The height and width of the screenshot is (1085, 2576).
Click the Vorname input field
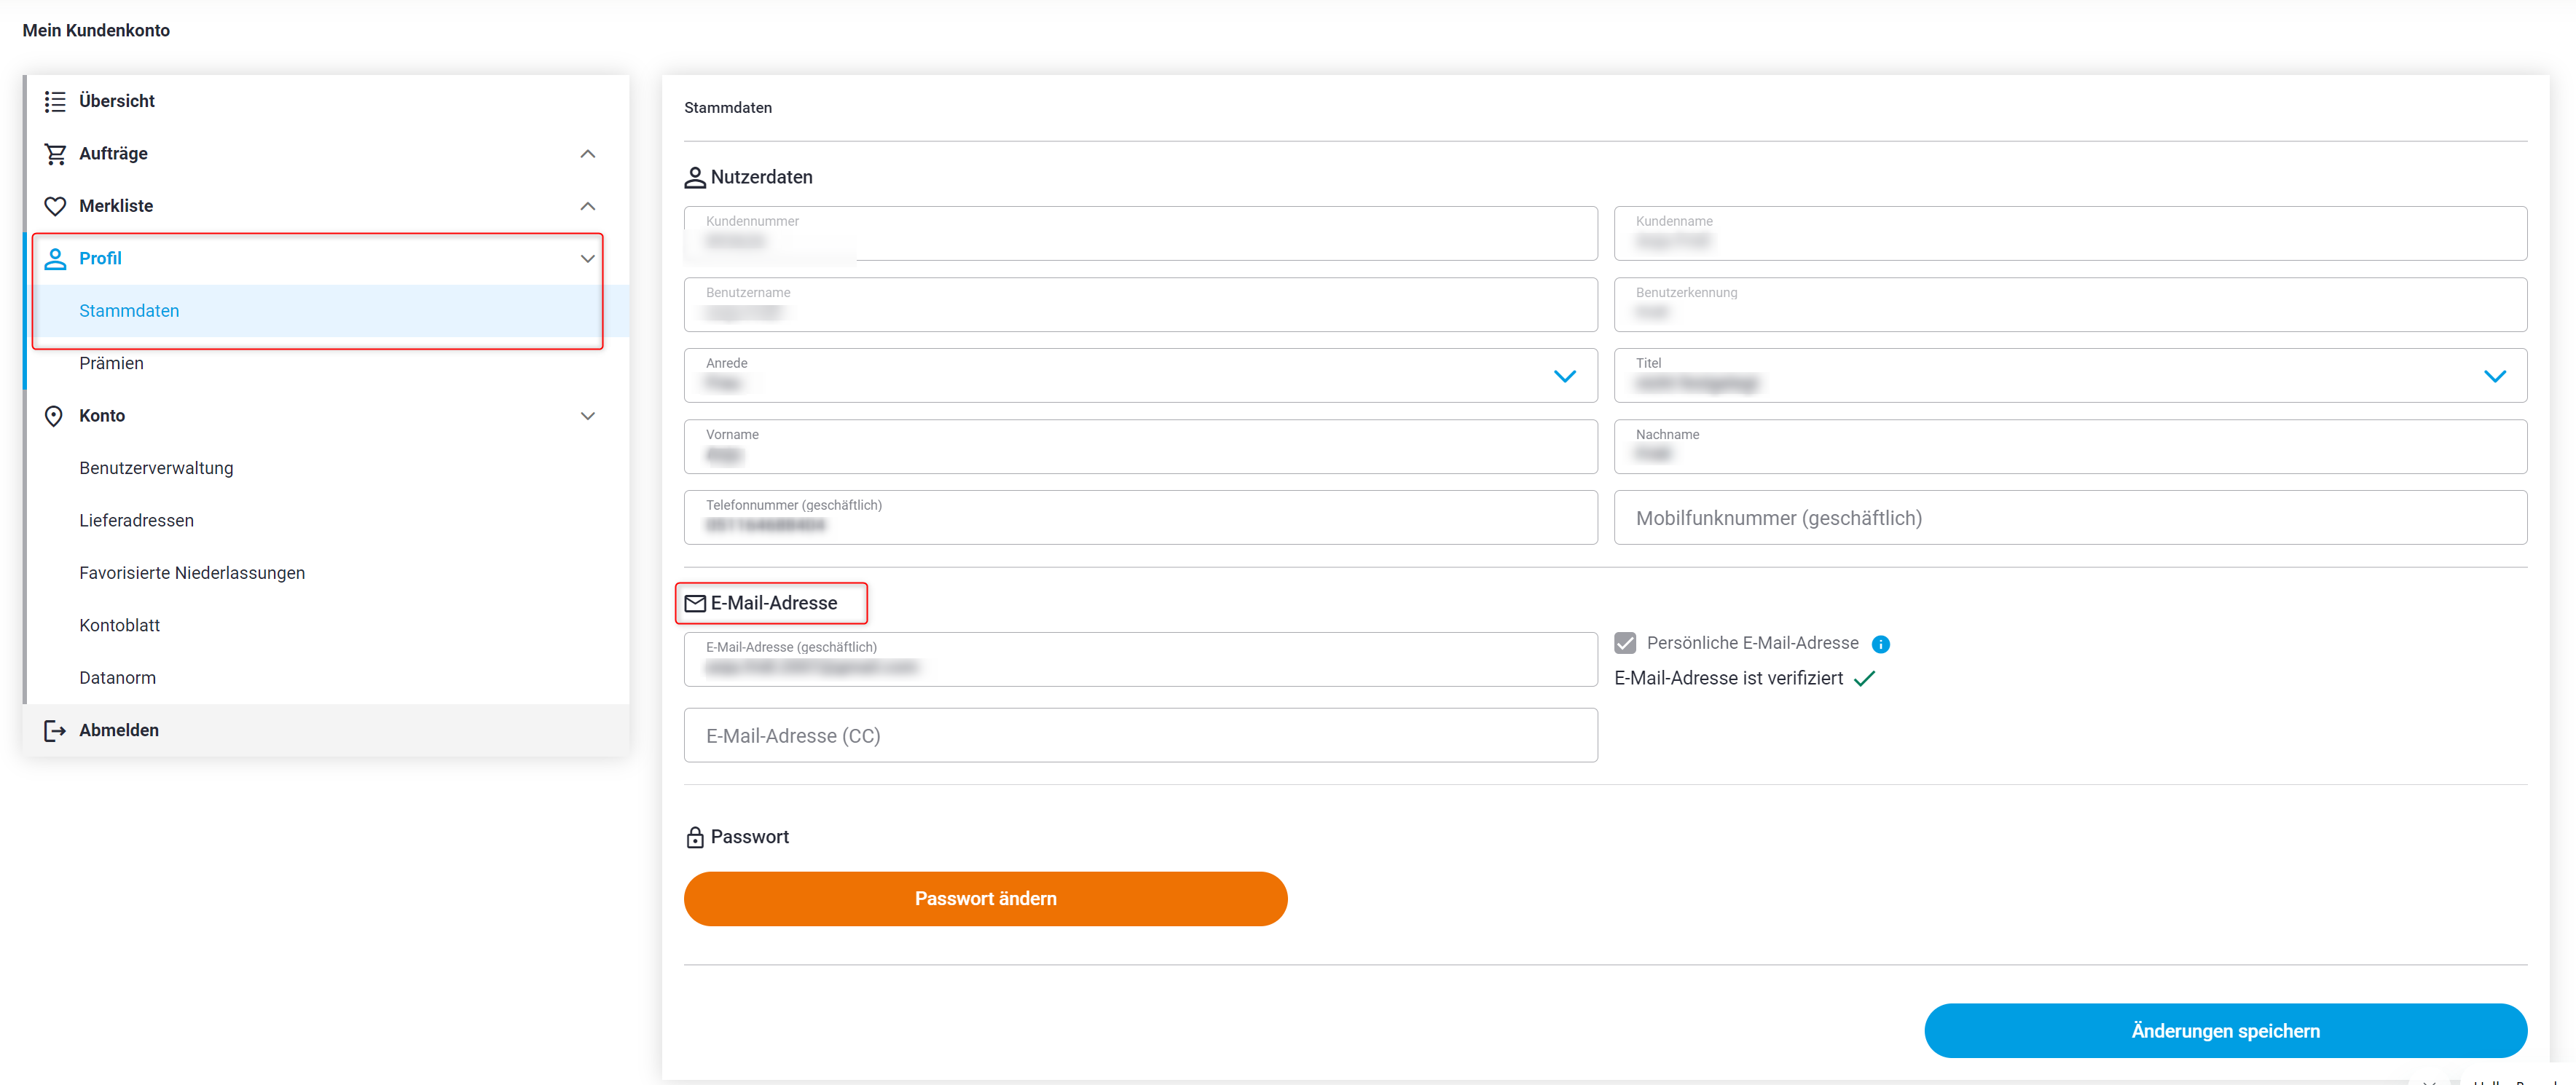pos(1140,446)
